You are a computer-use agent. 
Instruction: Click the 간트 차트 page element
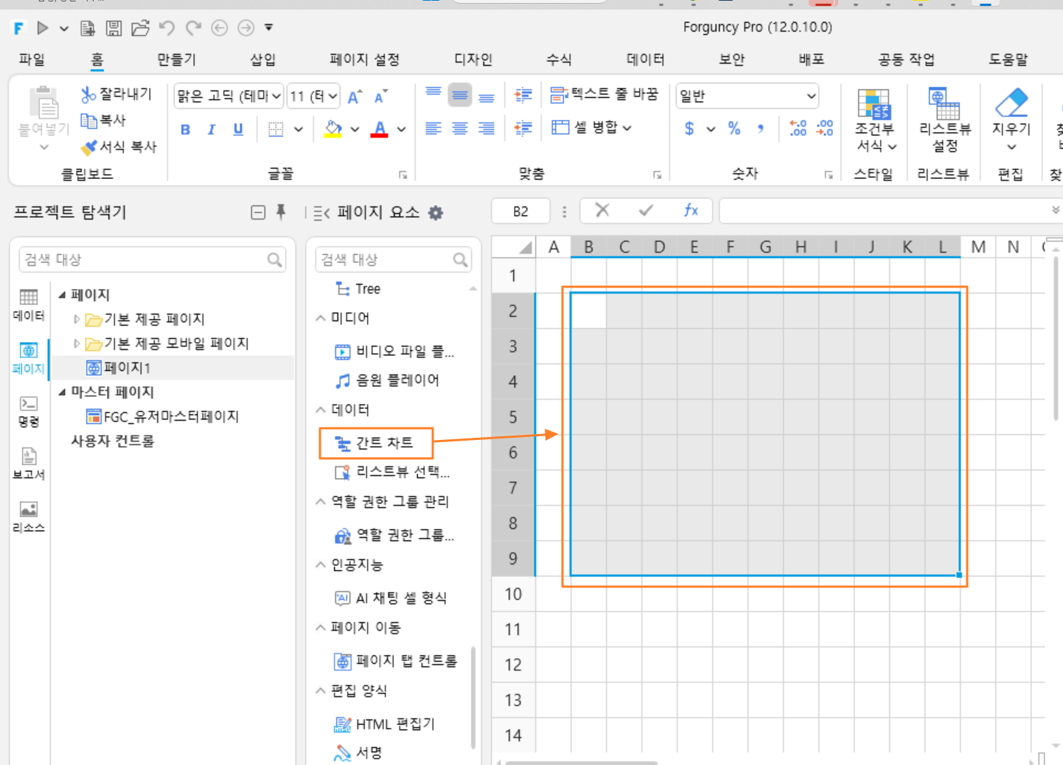pyautogui.click(x=375, y=443)
